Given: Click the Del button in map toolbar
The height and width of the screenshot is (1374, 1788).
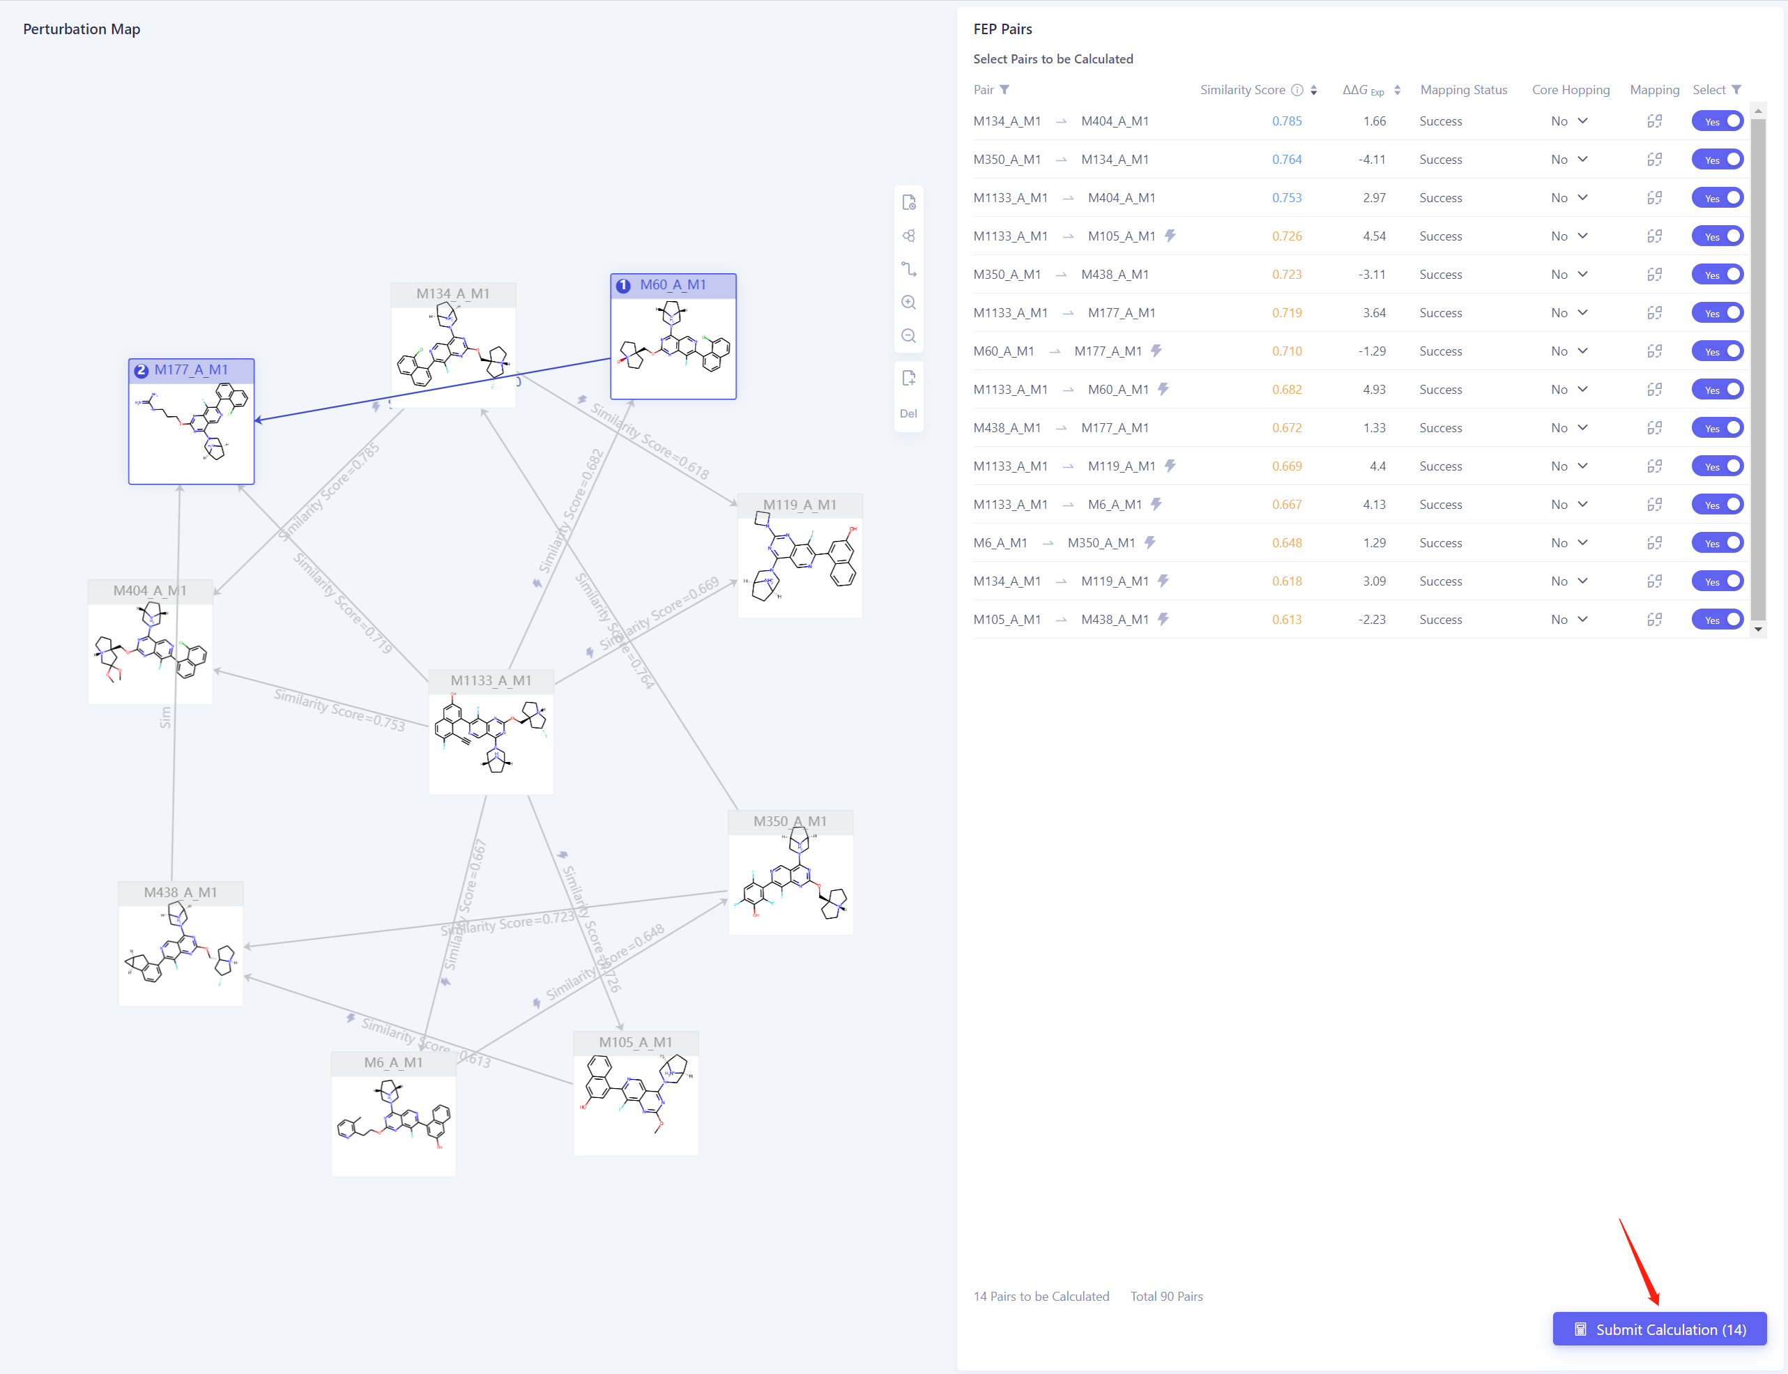Looking at the screenshot, I should (908, 414).
